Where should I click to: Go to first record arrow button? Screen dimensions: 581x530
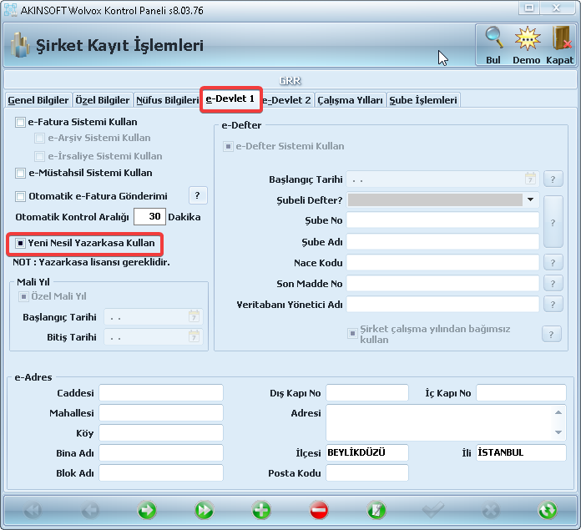tap(33, 511)
